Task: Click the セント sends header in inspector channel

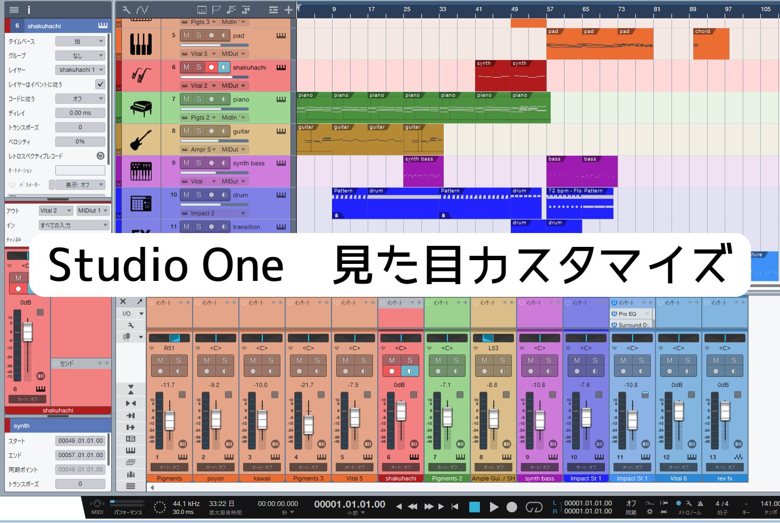Action: [x=81, y=363]
